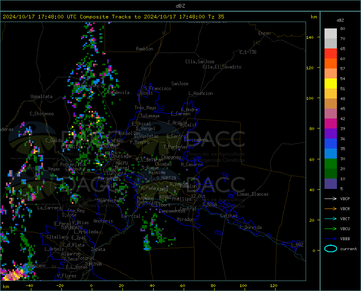Click the SanJose label near L_Asuncion

[180, 84]
